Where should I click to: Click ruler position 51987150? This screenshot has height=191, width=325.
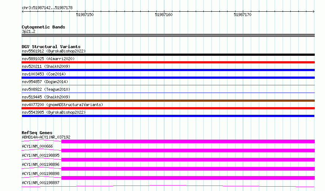pos(85,15)
